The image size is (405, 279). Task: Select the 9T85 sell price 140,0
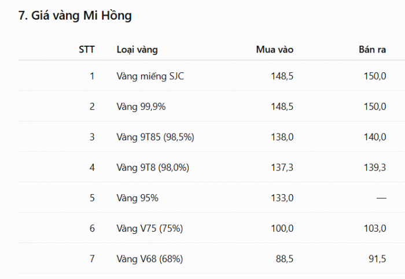coord(375,137)
